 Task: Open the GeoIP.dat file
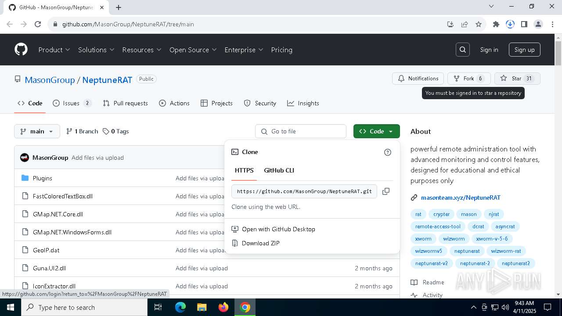[x=46, y=250]
